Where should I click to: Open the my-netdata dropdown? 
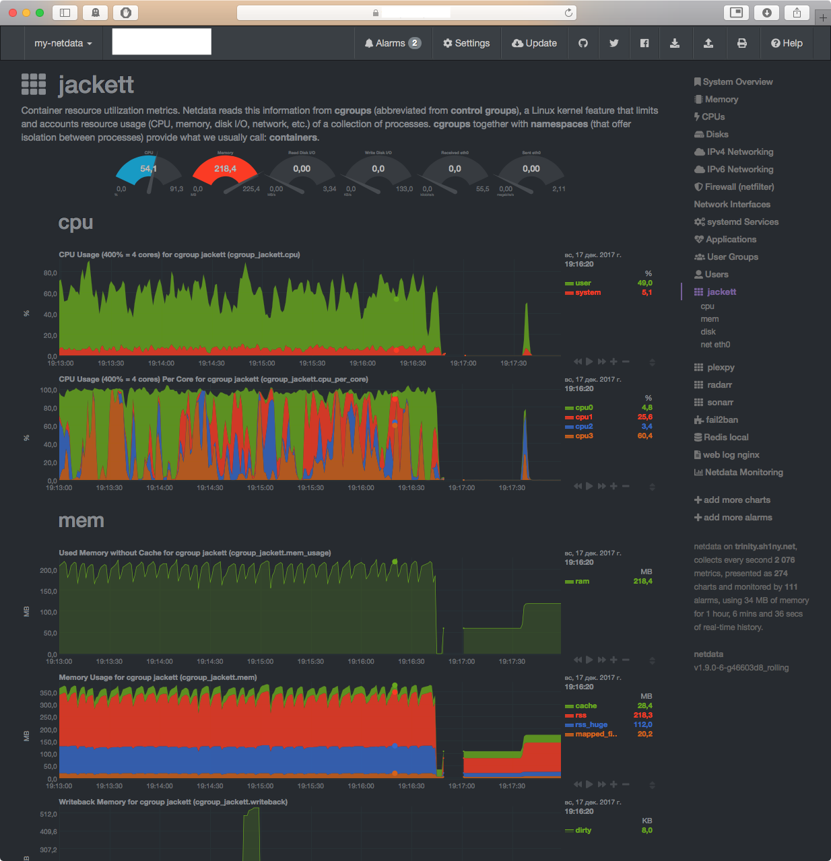point(63,42)
